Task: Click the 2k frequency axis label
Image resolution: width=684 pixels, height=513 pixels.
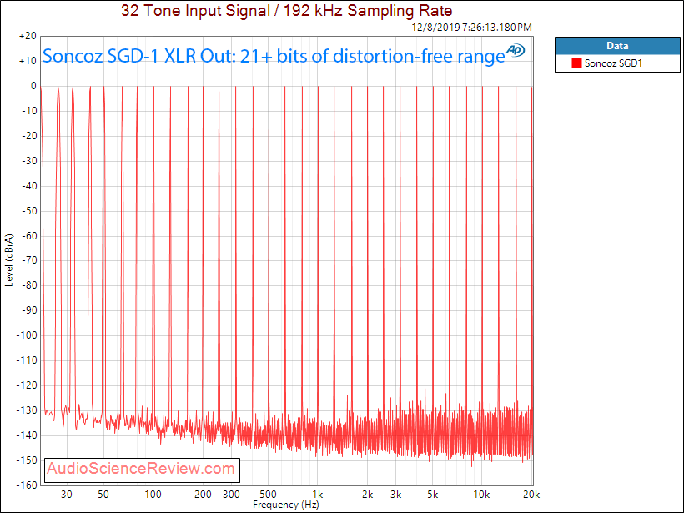Action: point(368,495)
